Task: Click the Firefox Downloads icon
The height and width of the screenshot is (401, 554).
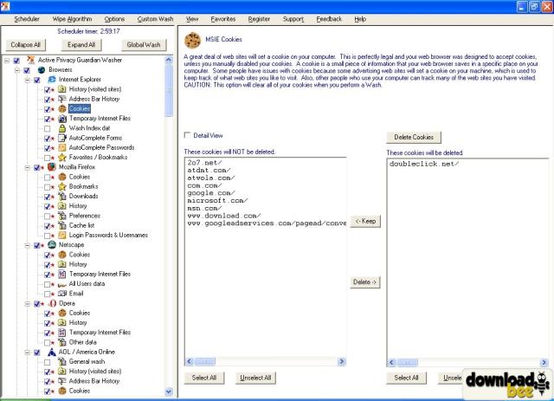Action: pos(62,197)
